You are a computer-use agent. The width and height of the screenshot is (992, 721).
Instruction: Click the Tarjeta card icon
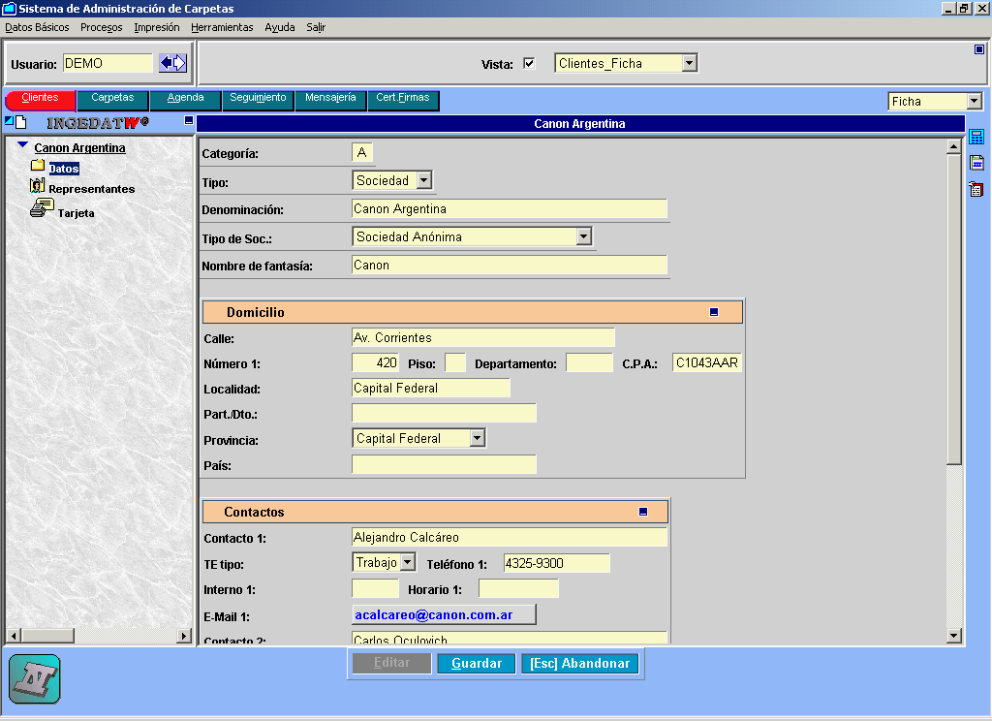42,207
